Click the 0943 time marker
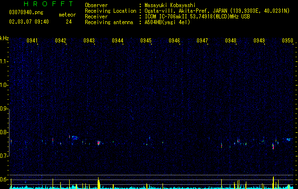The height and width of the screenshot is (189, 298). click(x=89, y=41)
